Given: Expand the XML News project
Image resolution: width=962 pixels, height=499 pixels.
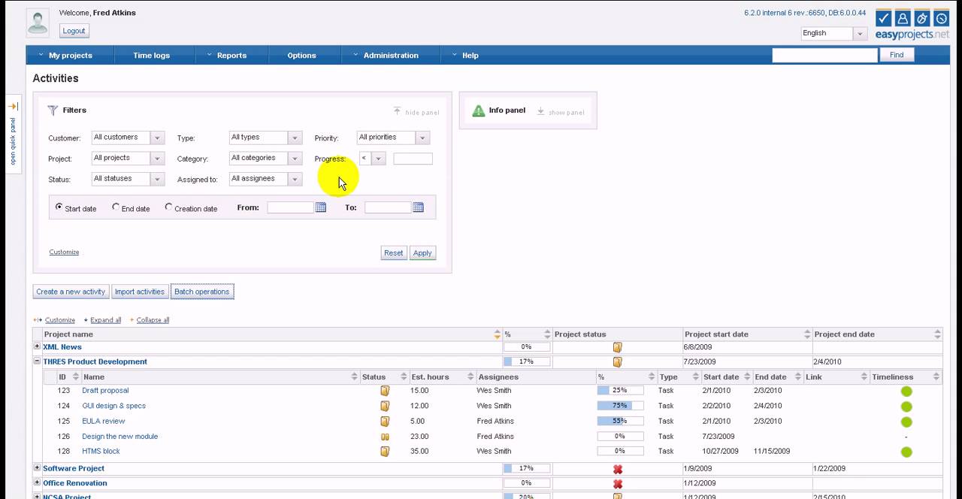Looking at the screenshot, I should click(x=37, y=346).
